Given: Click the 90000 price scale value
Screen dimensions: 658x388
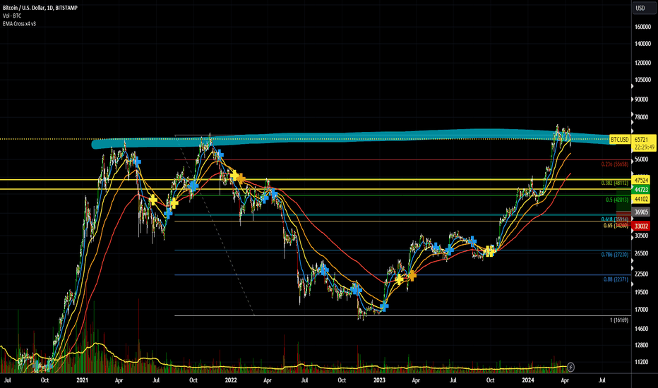Looking at the screenshot, I should [642, 99].
